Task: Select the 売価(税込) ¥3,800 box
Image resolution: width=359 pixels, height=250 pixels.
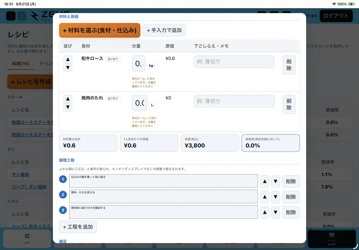Action: (210, 143)
